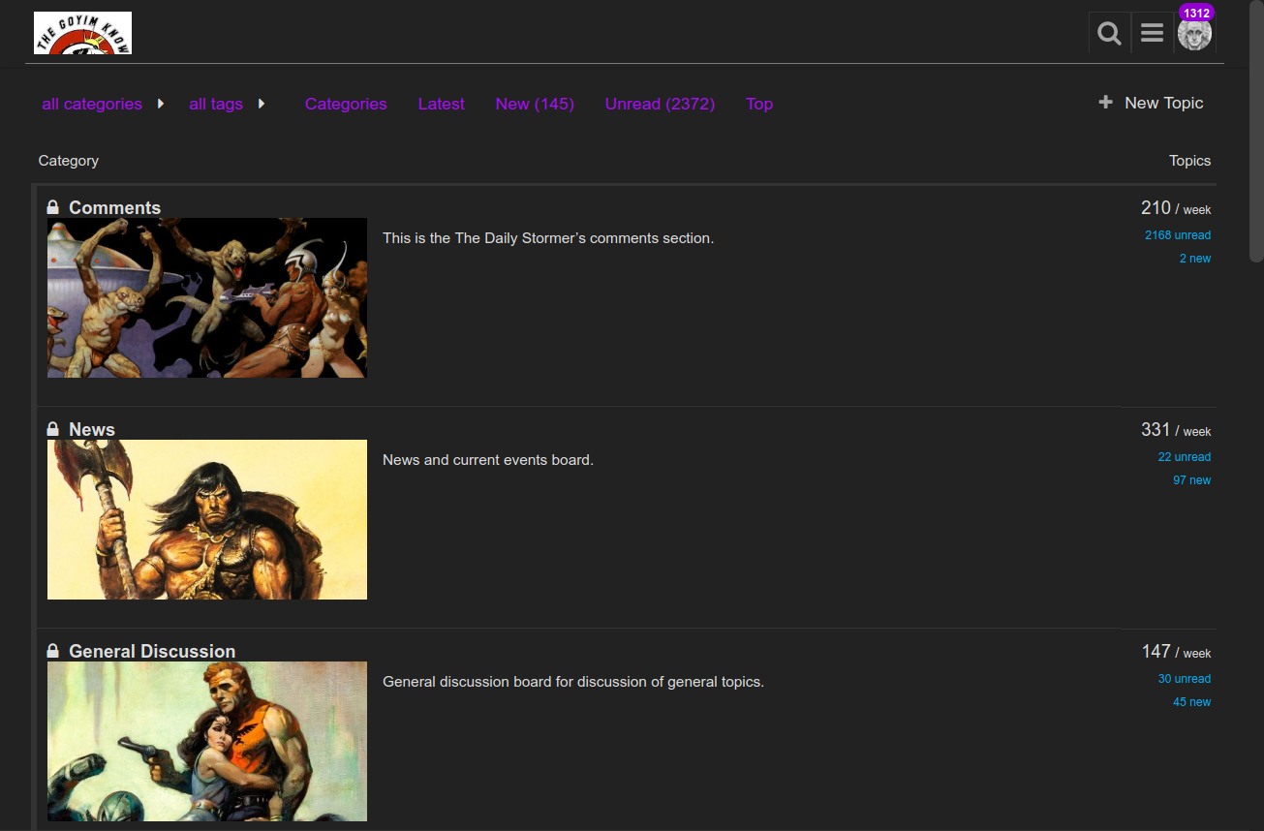Click the 147 / week count

[x=1176, y=652]
